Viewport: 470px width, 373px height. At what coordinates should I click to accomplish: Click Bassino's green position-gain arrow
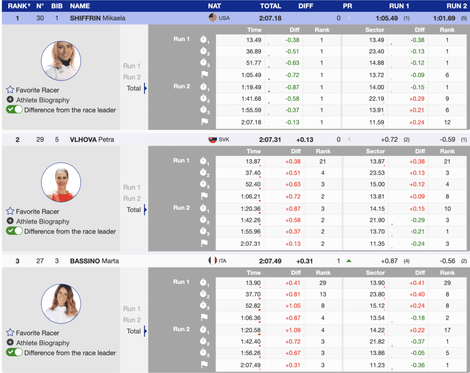click(x=349, y=261)
